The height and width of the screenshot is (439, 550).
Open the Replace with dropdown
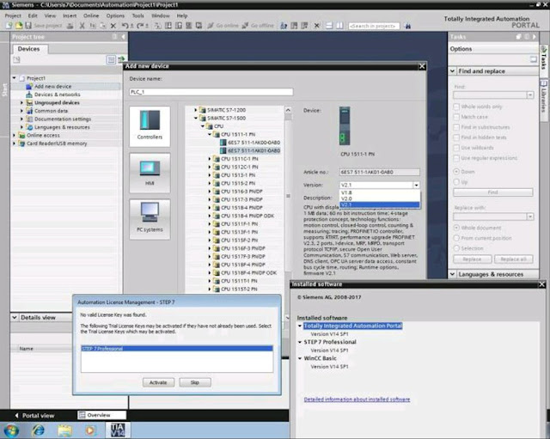(x=529, y=216)
